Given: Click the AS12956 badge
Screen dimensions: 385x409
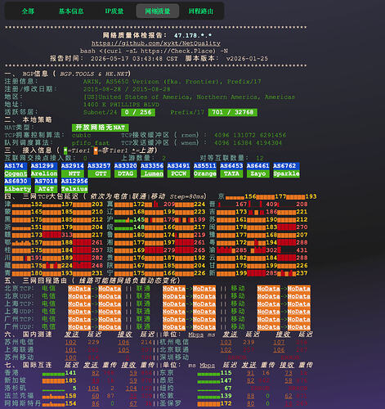Looking at the screenshot, I should 74,181.
